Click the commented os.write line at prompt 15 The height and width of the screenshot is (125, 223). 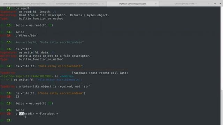(49, 42)
